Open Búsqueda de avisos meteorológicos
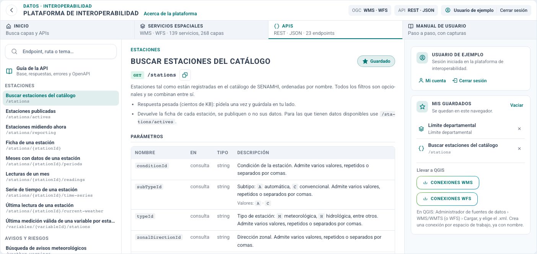This screenshot has width=537, height=254. pos(61,249)
